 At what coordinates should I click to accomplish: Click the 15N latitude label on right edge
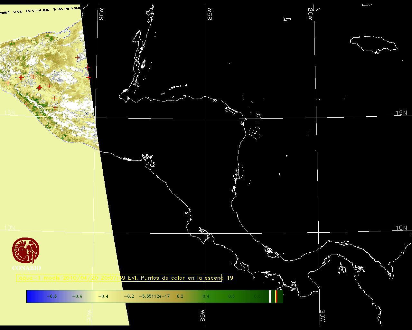pos(401,113)
